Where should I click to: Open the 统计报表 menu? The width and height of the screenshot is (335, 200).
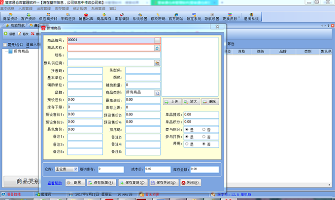click(80, 8)
